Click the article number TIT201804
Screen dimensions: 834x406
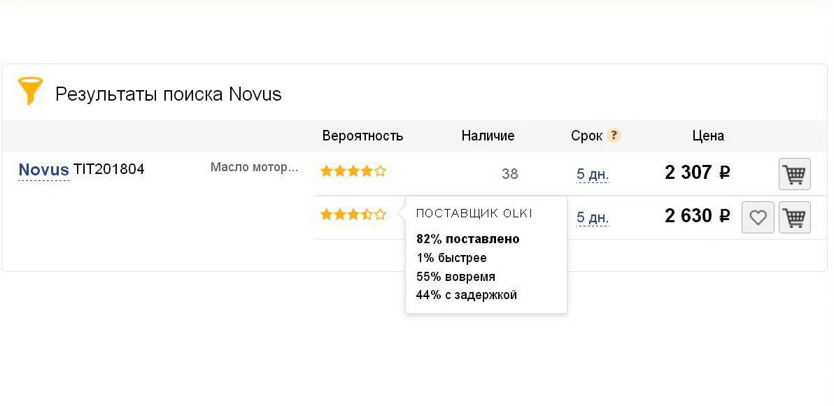[108, 170]
